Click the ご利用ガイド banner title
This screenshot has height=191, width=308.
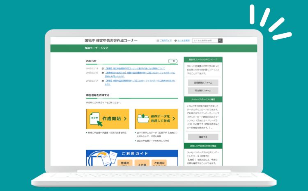pos(135,154)
